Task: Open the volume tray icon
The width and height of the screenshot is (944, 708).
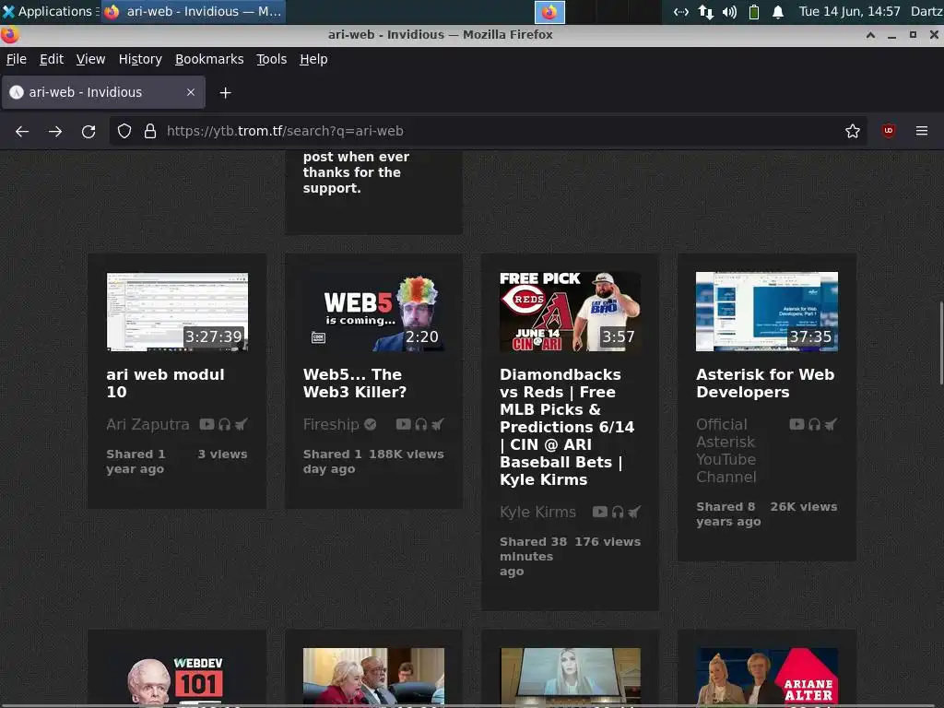Action: point(730,12)
